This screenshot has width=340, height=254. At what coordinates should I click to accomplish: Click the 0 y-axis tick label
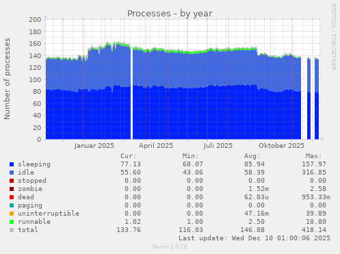point(39,140)
